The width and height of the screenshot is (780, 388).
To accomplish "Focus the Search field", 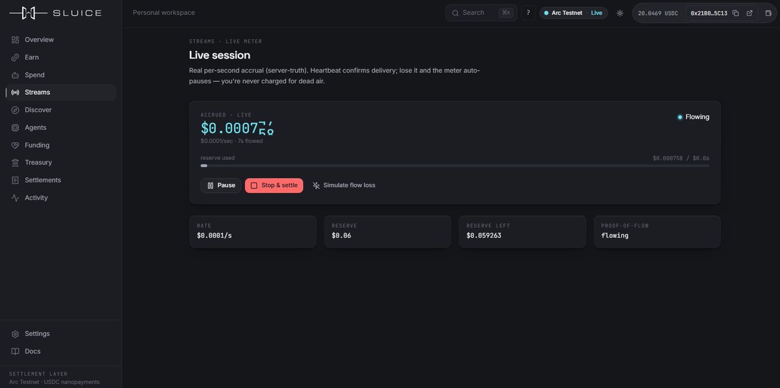I will tap(481, 13).
